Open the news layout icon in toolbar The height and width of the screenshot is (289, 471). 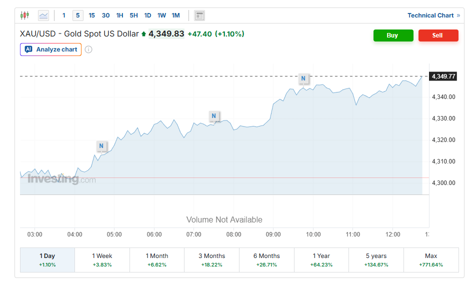(x=199, y=15)
